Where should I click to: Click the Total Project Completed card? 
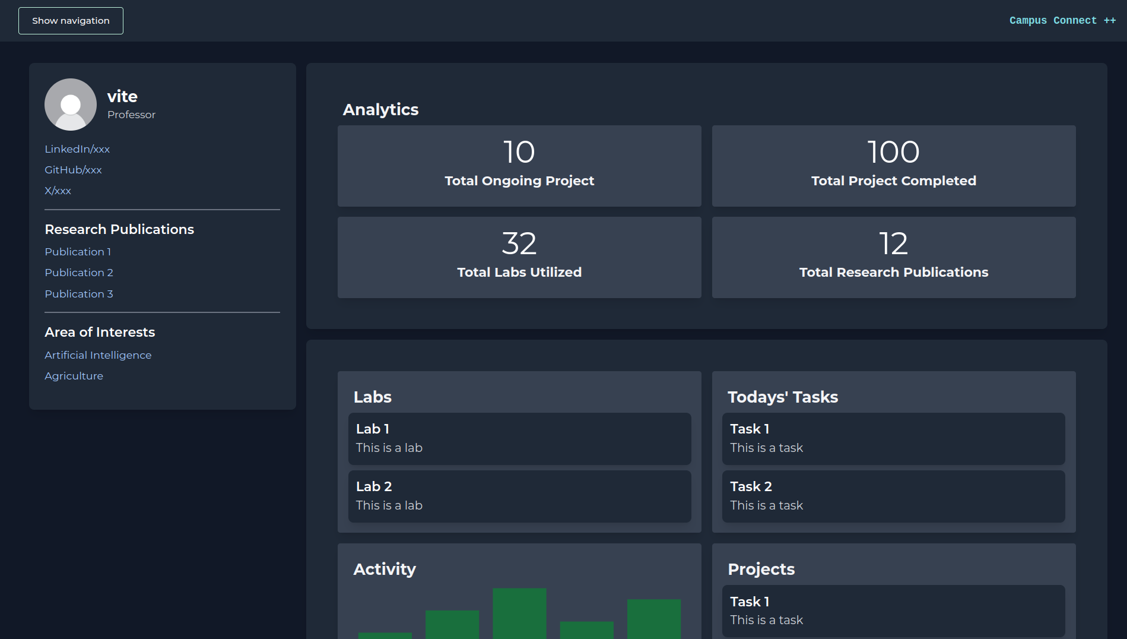[894, 166]
